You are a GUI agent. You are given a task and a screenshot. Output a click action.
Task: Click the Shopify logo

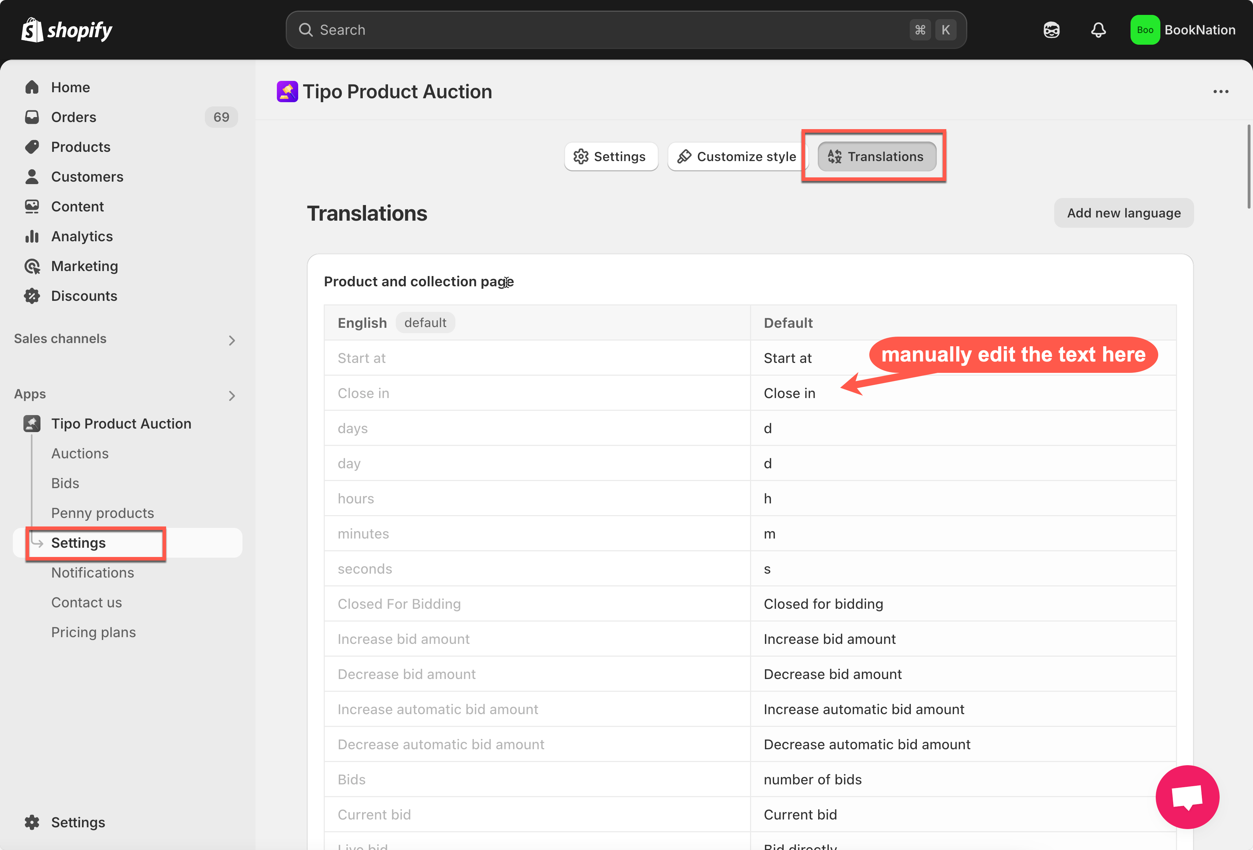(x=67, y=30)
